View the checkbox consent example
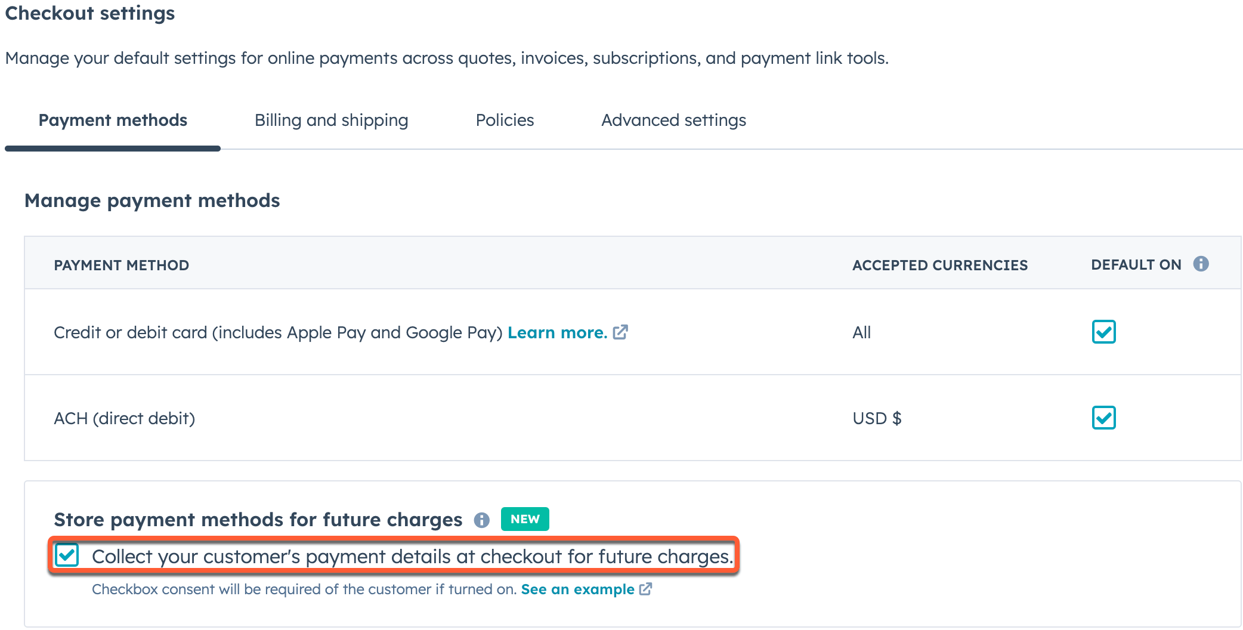Image resolution: width=1243 pixels, height=630 pixels. pyautogui.click(x=577, y=589)
